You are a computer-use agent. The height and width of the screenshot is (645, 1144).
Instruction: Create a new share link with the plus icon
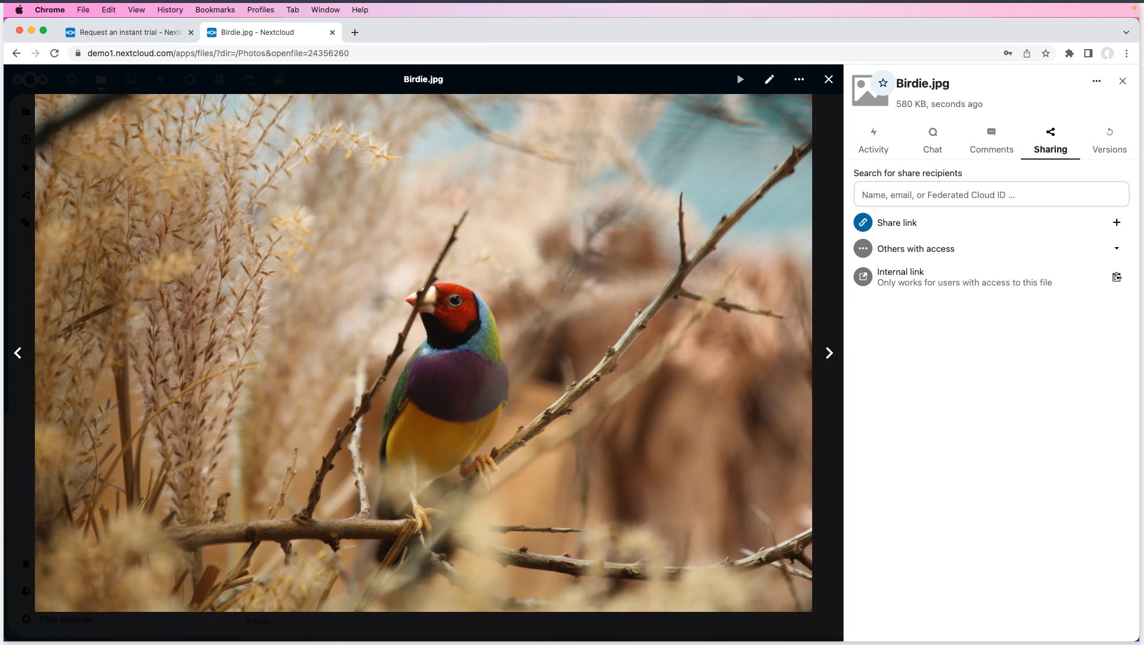[1117, 222]
